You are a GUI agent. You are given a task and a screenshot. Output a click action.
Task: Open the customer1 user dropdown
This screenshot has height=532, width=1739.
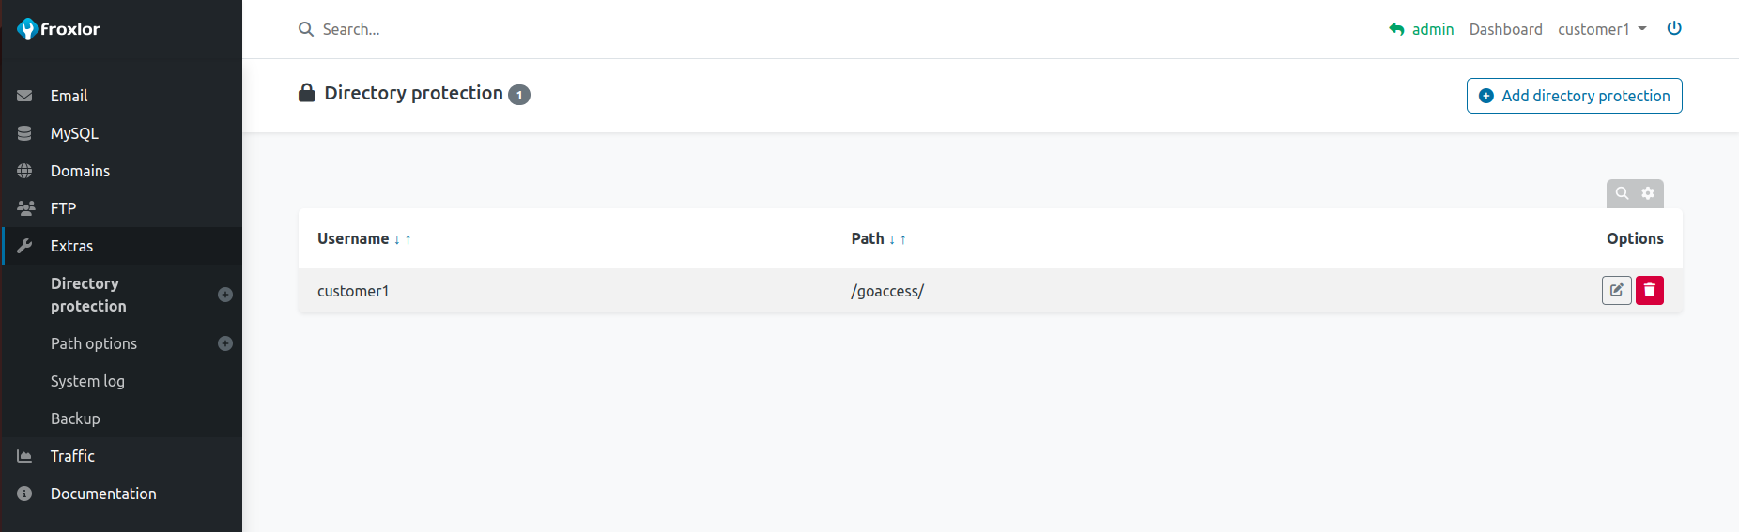(x=1602, y=29)
